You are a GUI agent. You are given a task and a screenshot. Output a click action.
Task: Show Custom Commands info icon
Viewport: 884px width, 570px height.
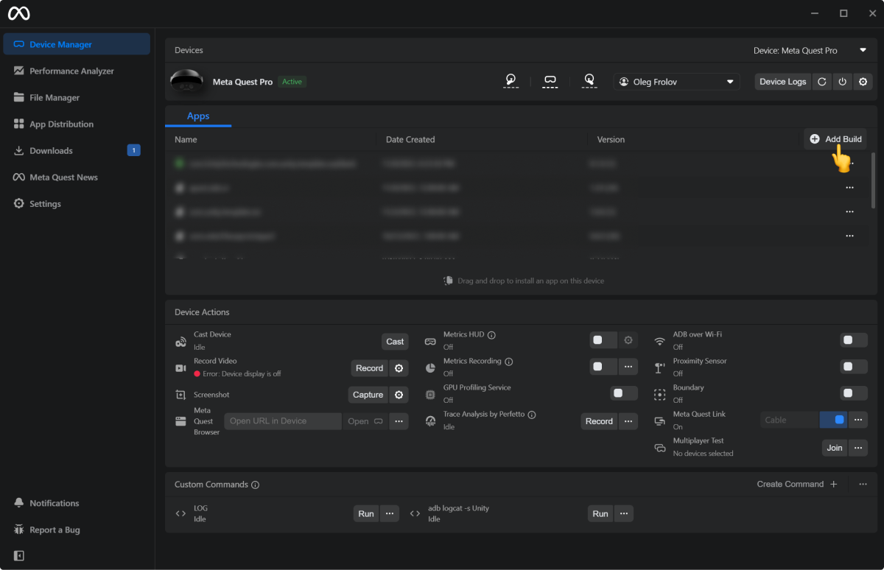[255, 485]
